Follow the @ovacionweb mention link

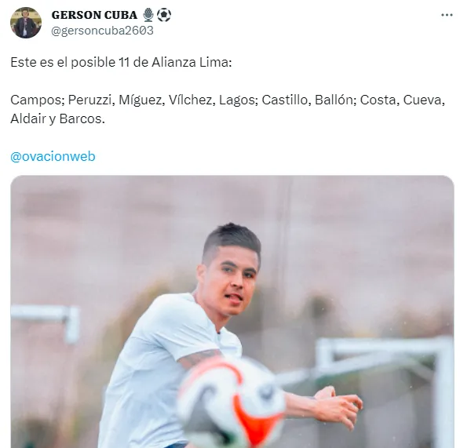pyautogui.click(x=53, y=156)
